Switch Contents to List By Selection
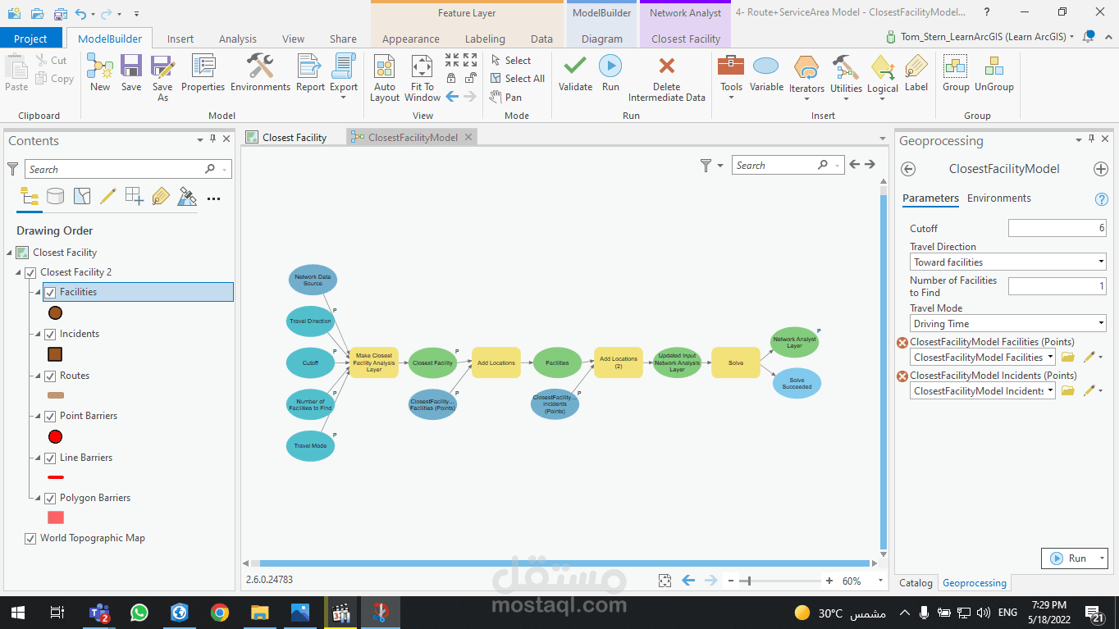 pyautogui.click(x=81, y=196)
